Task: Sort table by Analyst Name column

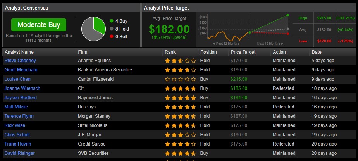Action: click(x=19, y=52)
